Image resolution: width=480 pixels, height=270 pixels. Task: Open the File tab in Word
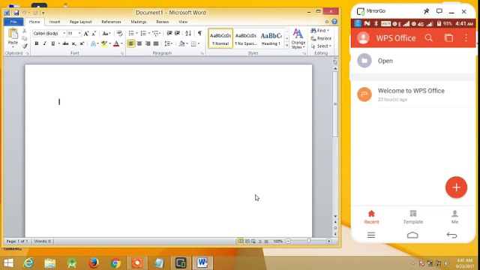point(13,22)
